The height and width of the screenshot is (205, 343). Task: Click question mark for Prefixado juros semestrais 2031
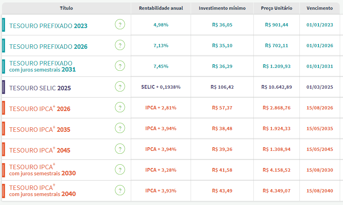coord(119,66)
